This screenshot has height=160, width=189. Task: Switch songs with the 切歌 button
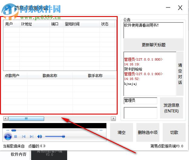[x=174, y=132]
